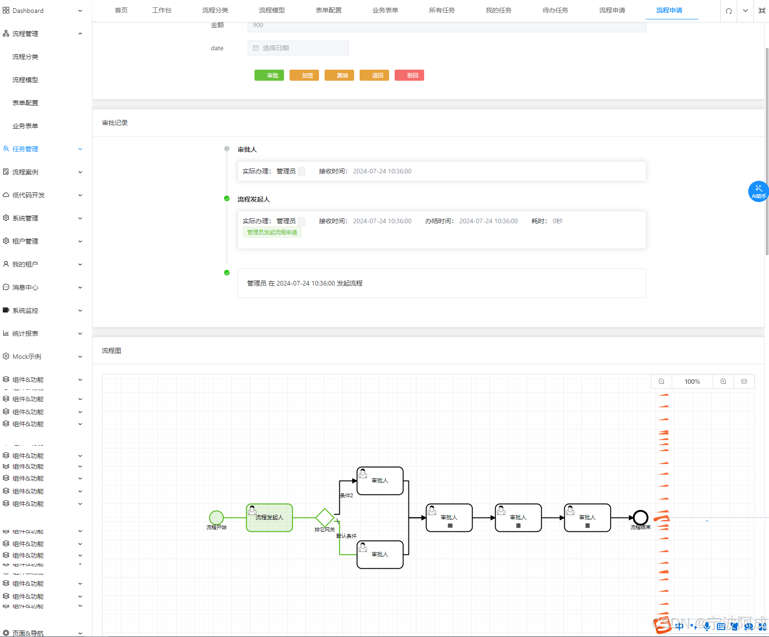Click the 加签 button
Viewport: 769px width, 637px height.
(x=304, y=75)
